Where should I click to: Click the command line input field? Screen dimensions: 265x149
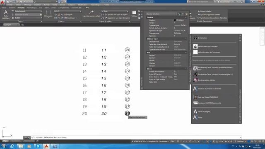136,137
